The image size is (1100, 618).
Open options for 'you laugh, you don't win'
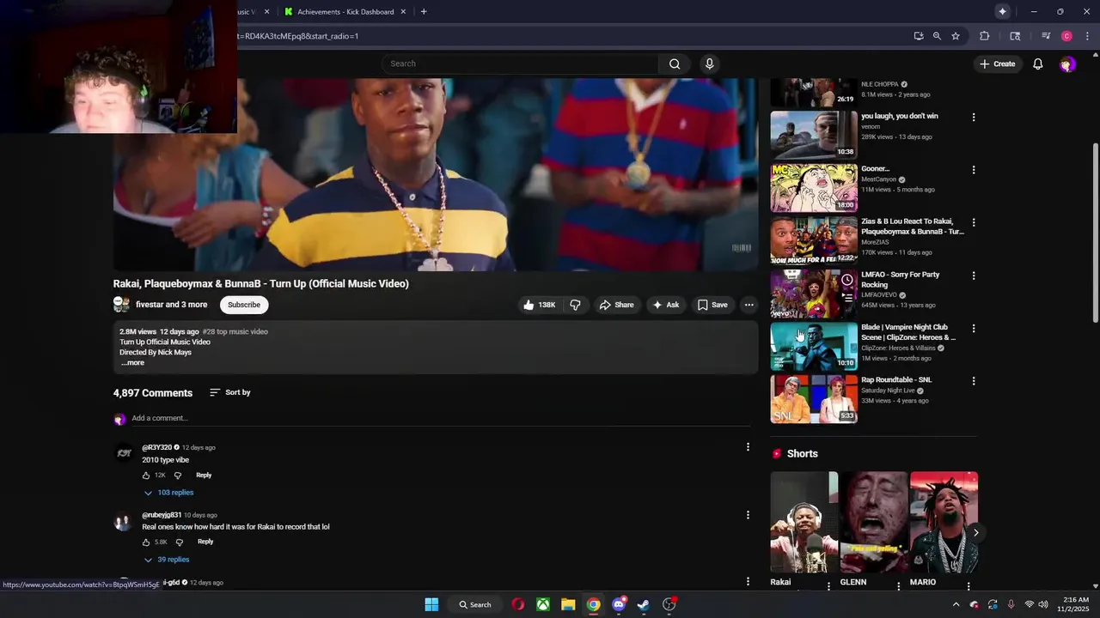[x=973, y=117]
